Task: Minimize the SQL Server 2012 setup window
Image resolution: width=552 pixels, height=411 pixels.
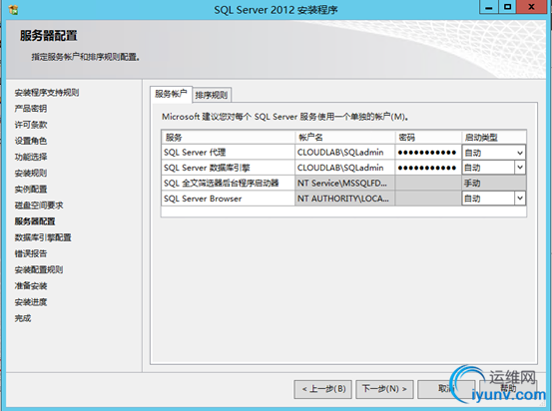Action: (x=489, y=7)
